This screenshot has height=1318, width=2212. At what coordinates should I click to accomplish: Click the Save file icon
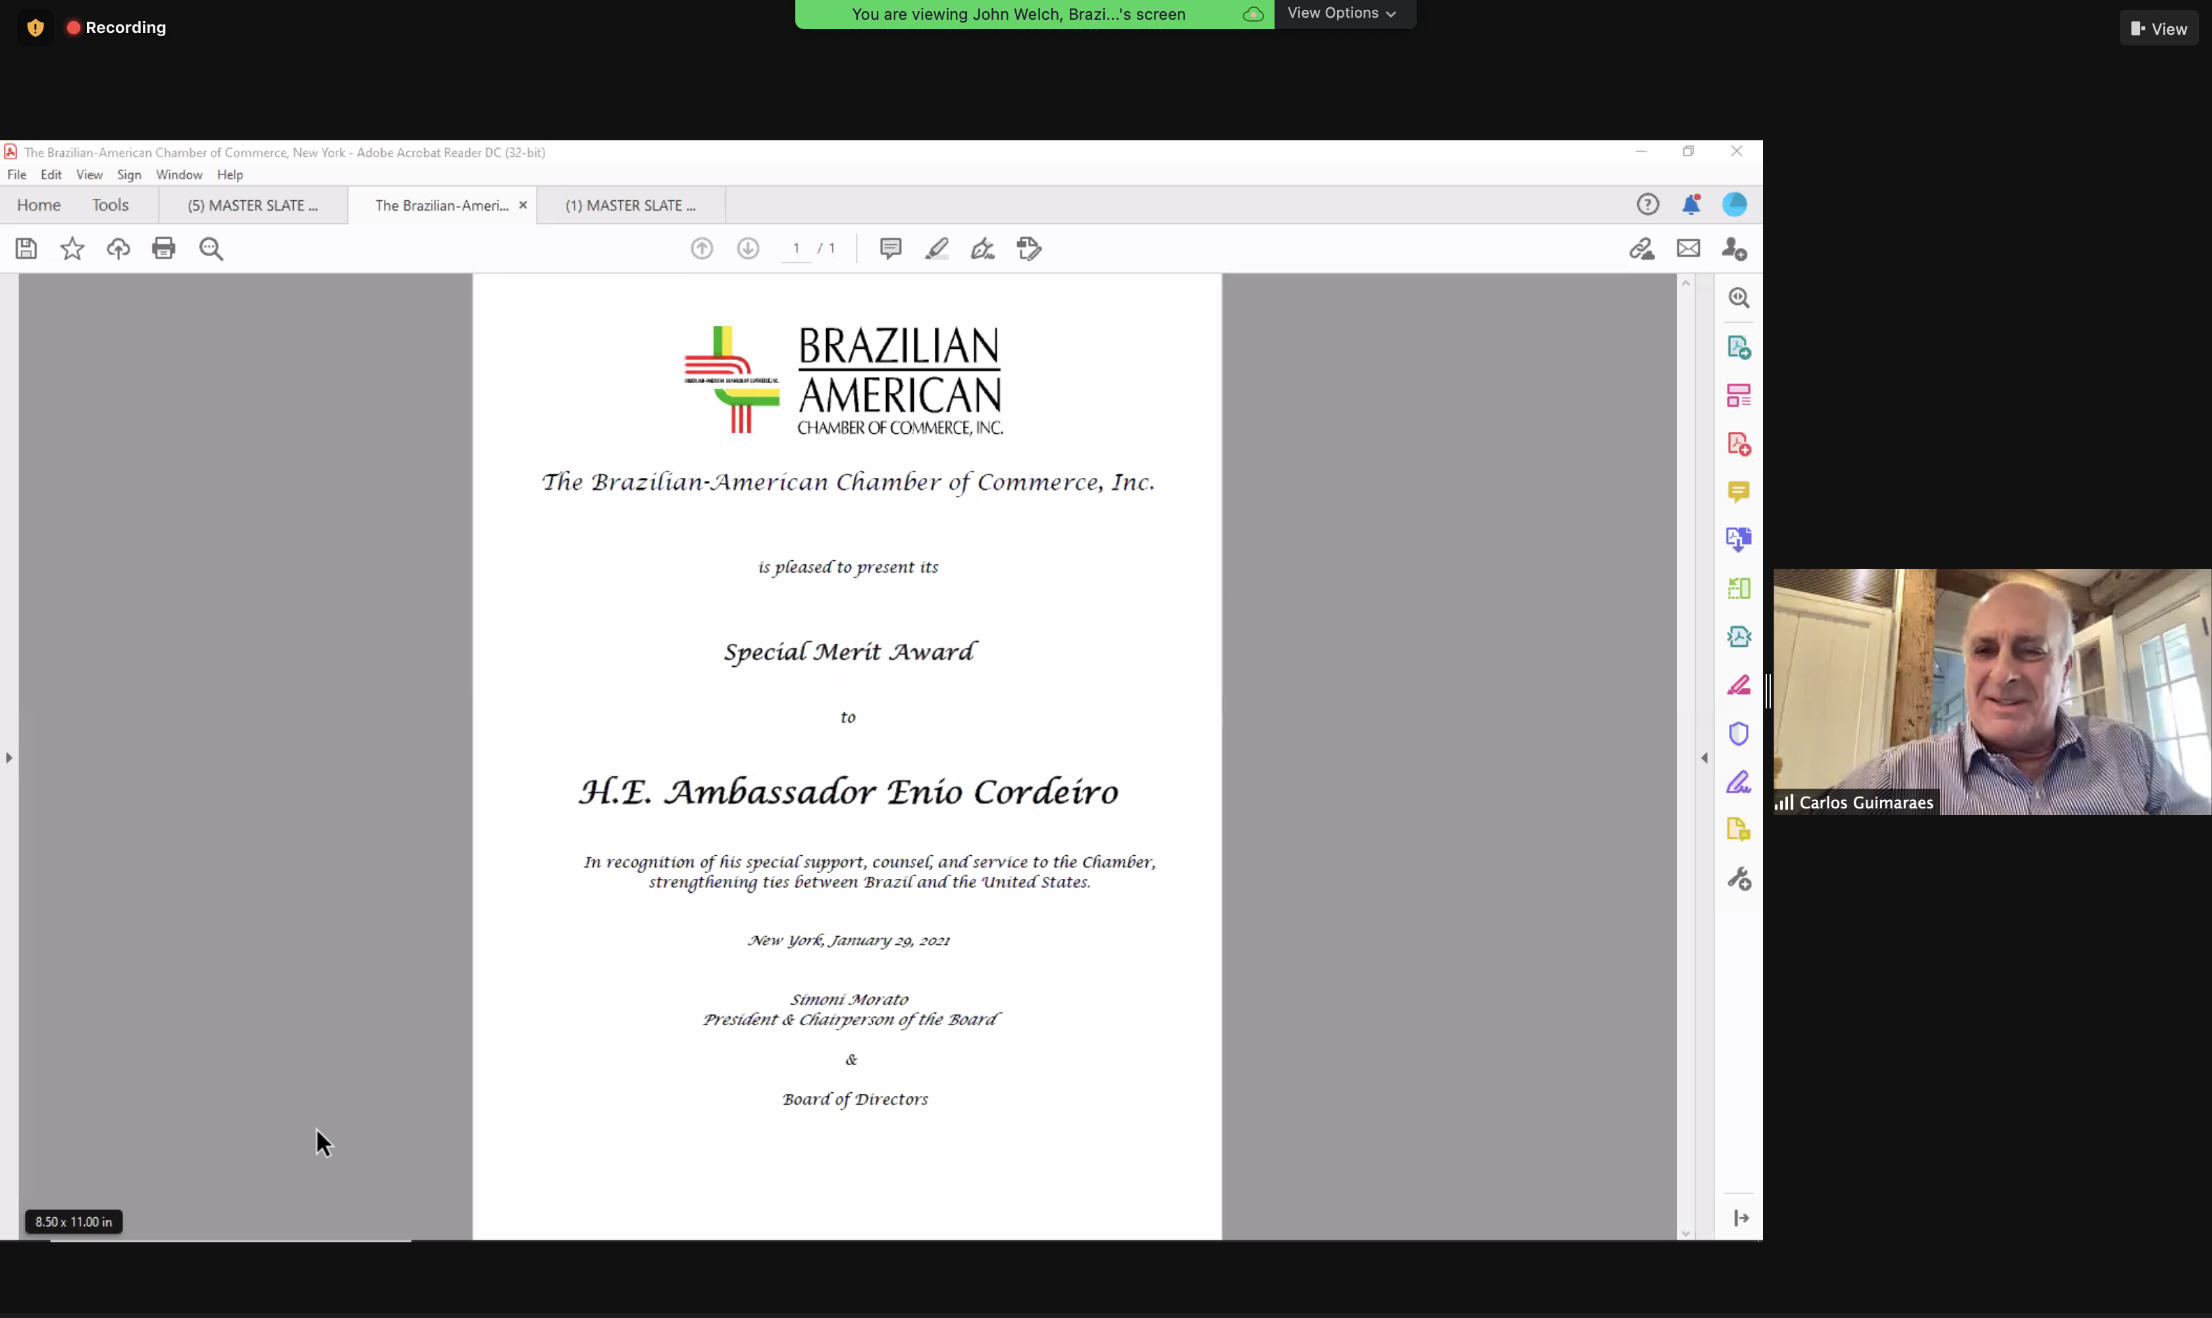(x=26, y=249)
